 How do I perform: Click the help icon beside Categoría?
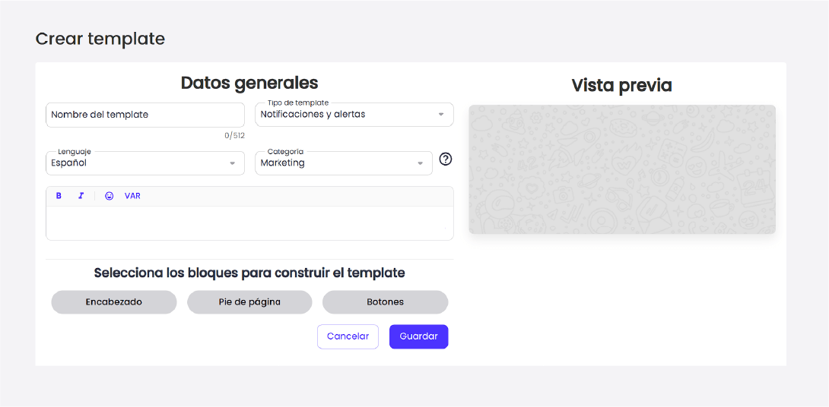[446, 159]
